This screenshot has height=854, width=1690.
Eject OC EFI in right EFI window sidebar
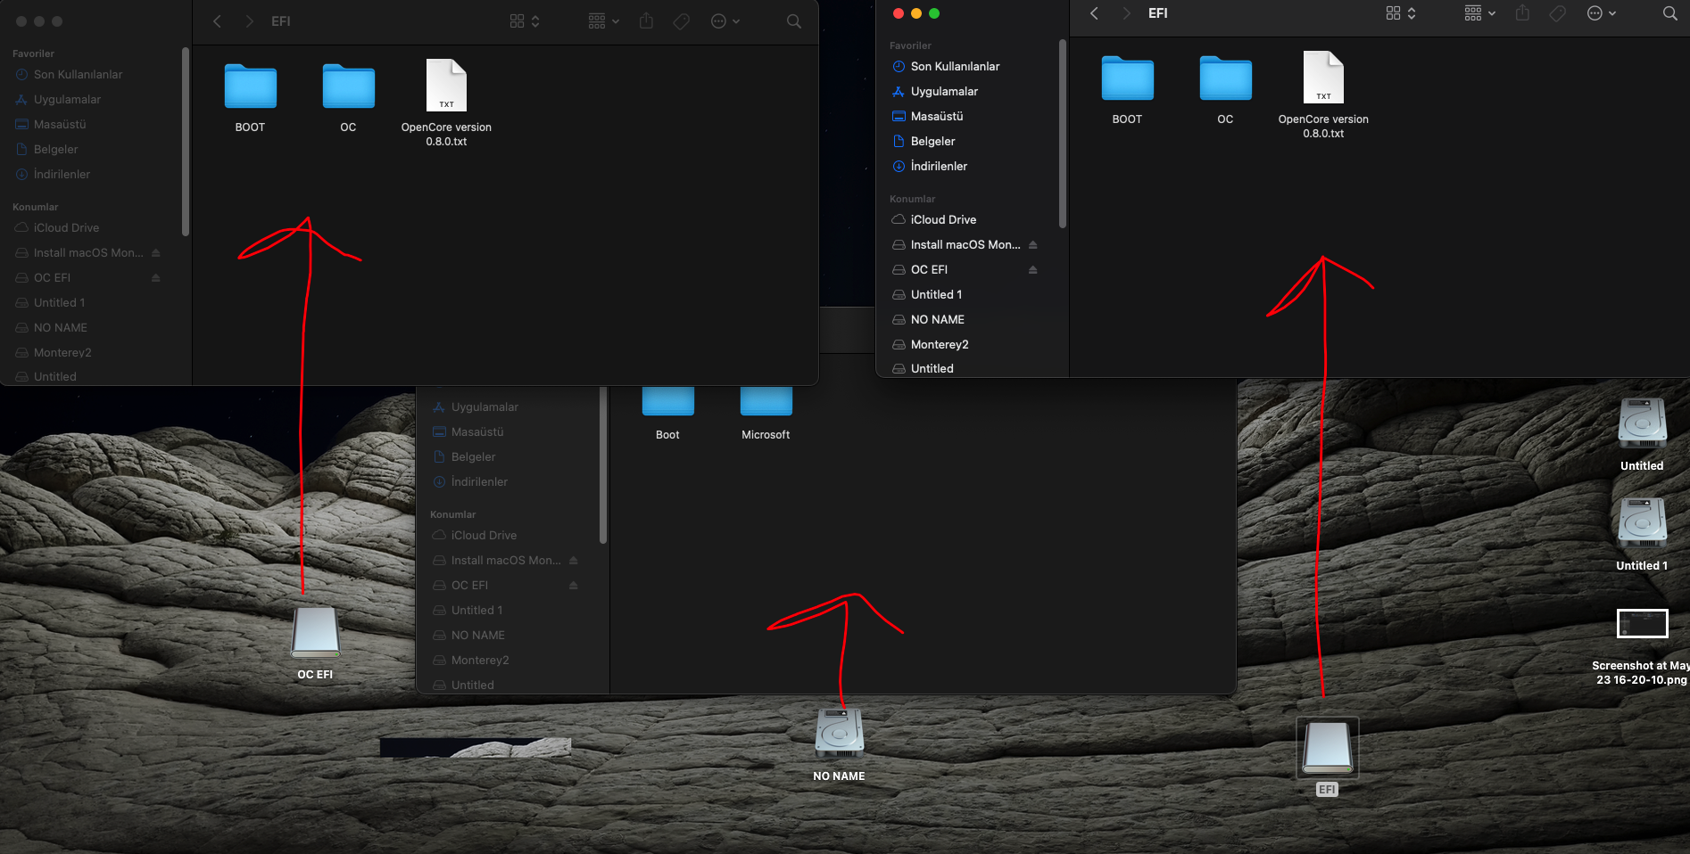(x=1033, y=269)
